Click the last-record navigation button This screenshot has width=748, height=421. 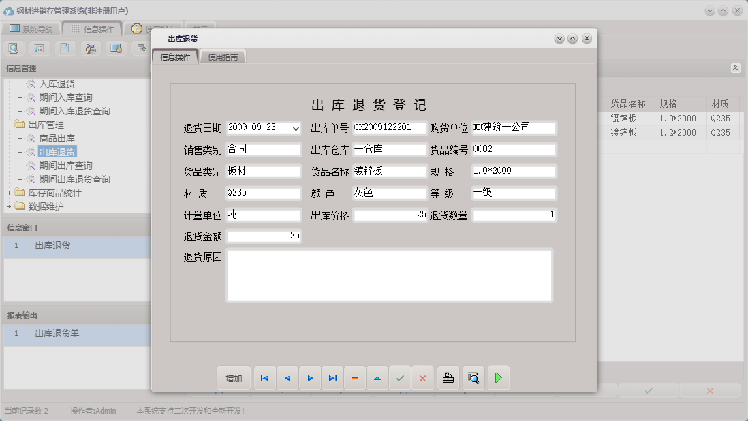332,377
